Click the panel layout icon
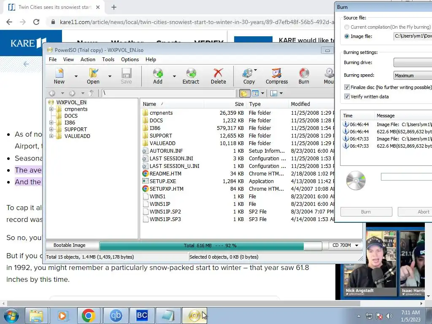The height and width of the screenshot is (324, 432). [274, 93]
